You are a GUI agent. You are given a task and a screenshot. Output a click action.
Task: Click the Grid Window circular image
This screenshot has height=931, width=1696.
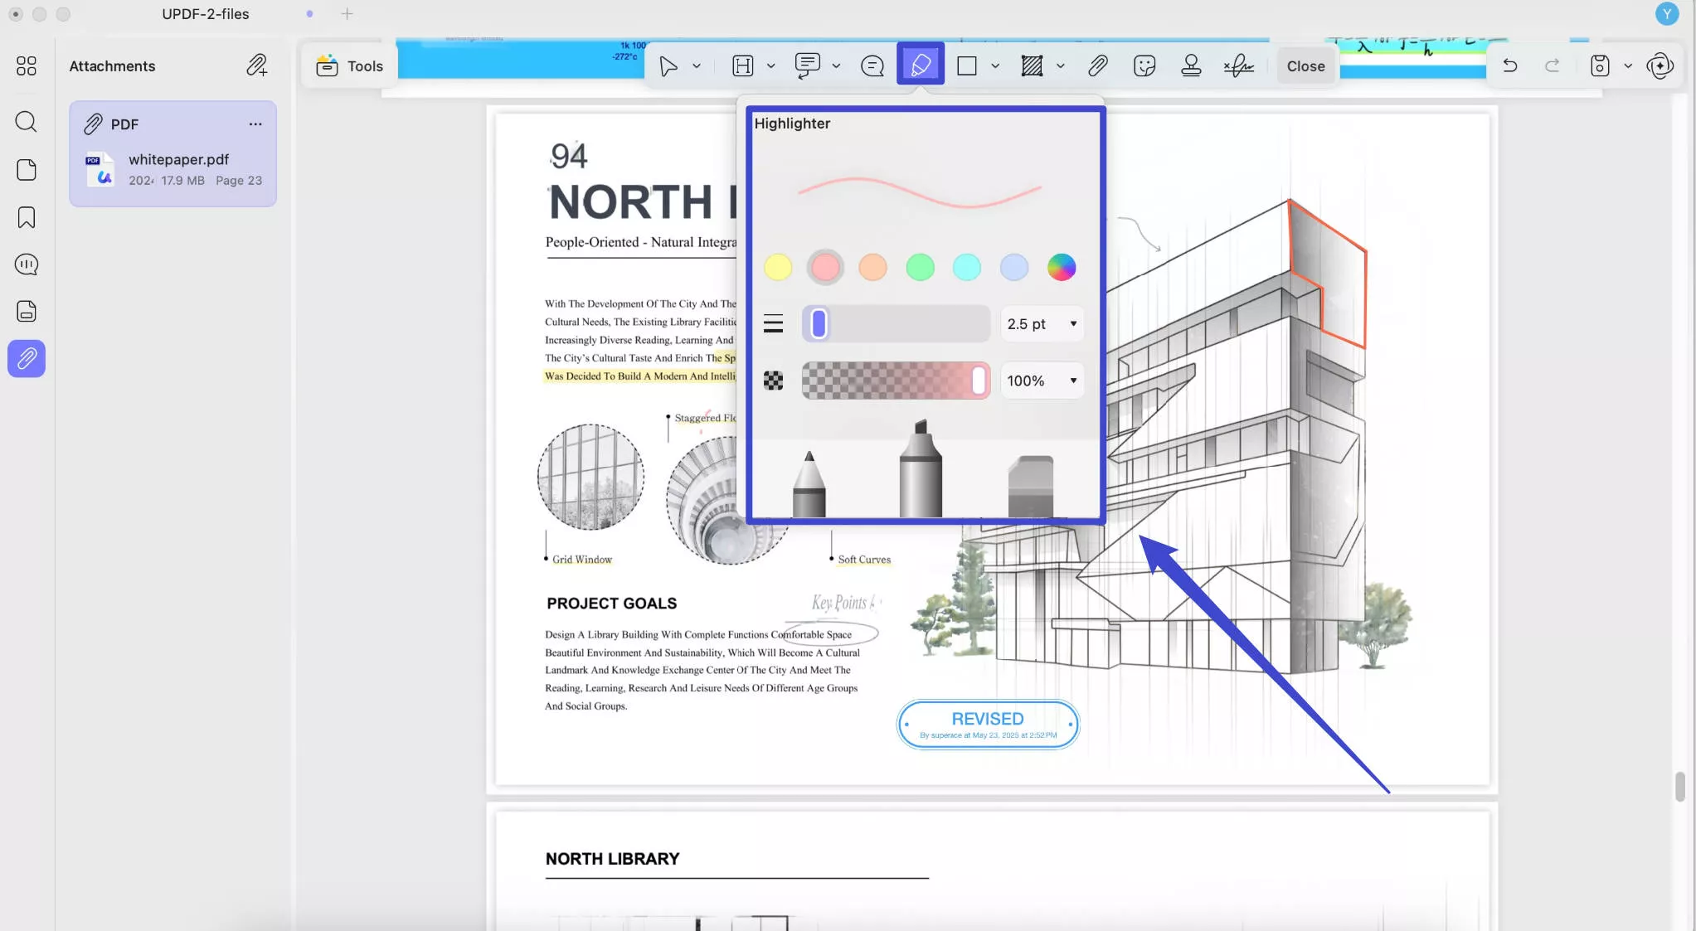pos(590,478)
